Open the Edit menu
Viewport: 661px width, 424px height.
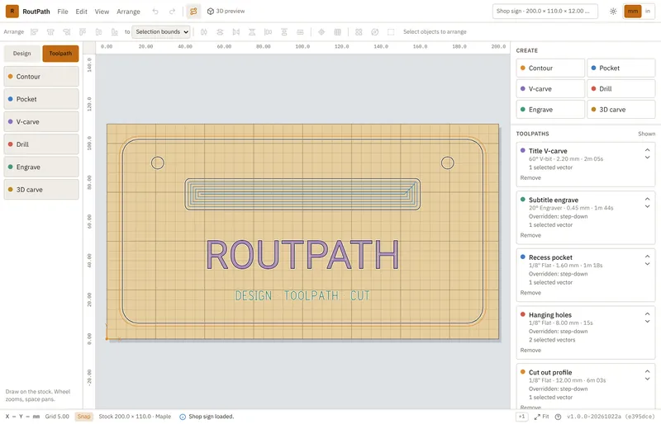(81, 12)
